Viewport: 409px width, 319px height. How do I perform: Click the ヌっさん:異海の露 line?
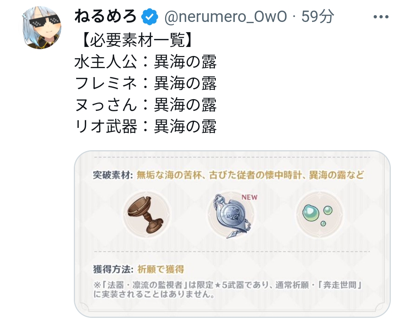(x=145, y=105)
